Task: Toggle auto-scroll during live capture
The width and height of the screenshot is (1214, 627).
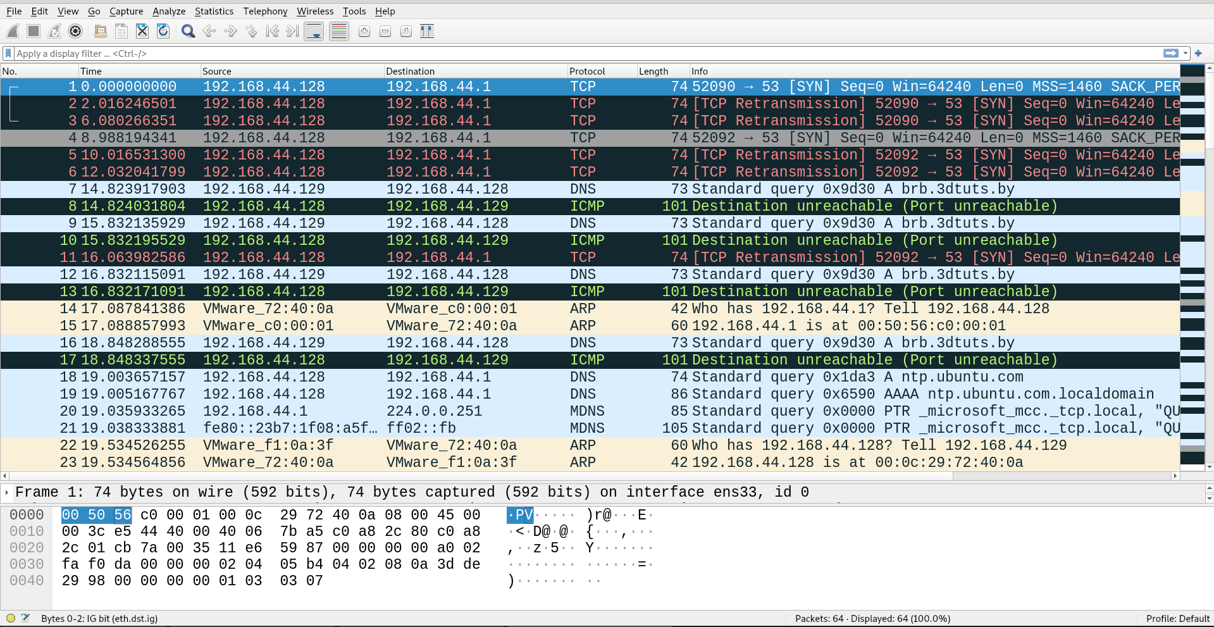Action: pyautogui.click(x=314, y=31)
